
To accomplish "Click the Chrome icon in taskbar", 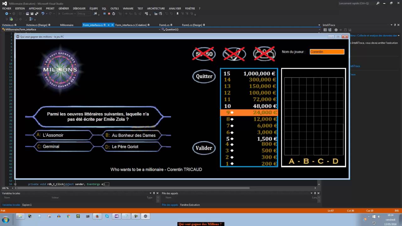I will click(x=68, y=216).
